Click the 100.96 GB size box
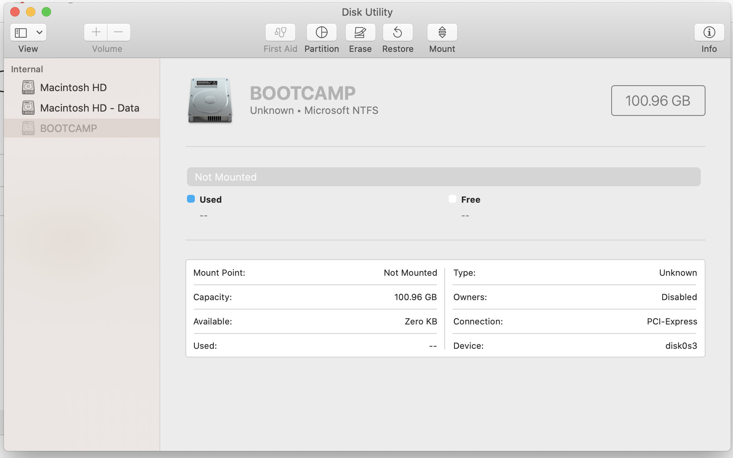733x458 pixels. pyautogui.click(x=658, y=101)
